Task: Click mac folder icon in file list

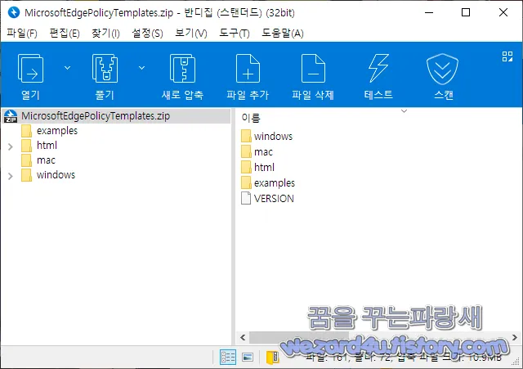Action: [246, 151]
